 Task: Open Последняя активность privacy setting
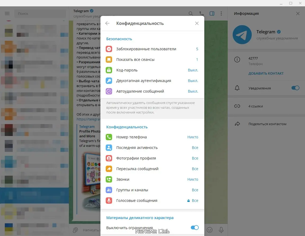pos(152,148)
